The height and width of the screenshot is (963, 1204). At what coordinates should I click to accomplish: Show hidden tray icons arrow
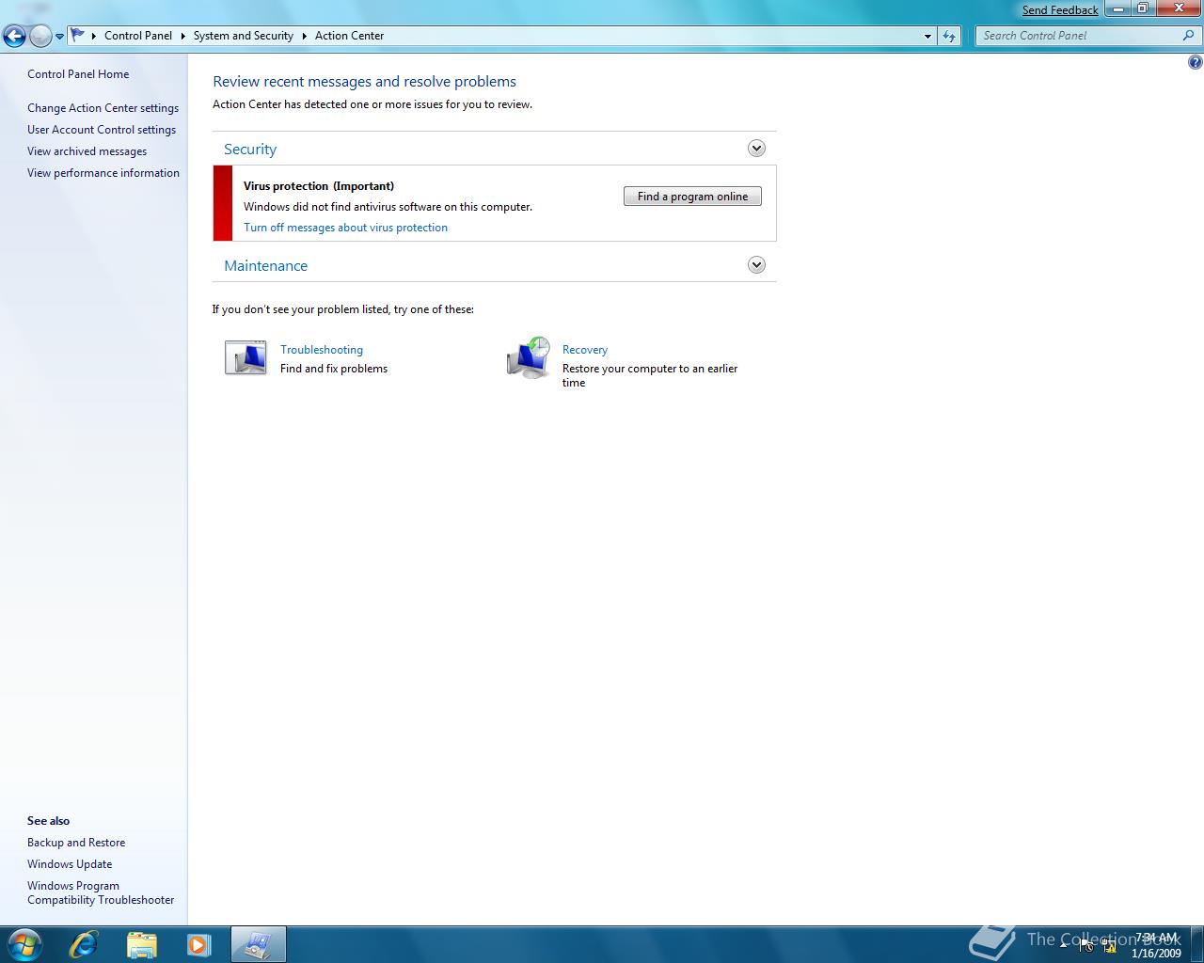click(x=1064, y=945)
